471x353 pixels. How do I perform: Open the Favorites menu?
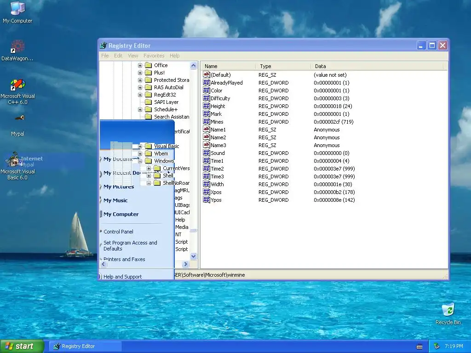(x=154, y=56)
